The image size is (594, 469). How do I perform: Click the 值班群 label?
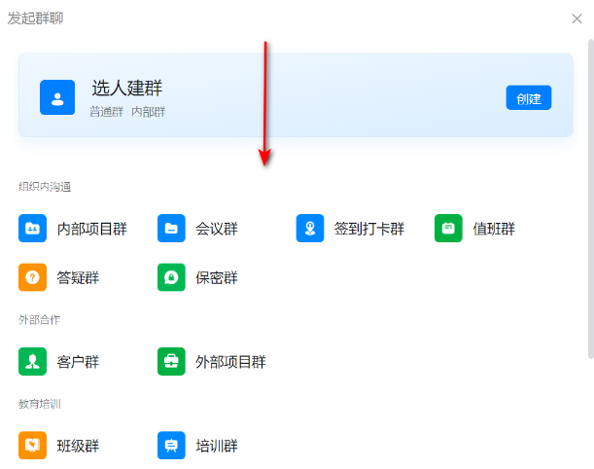494,229
